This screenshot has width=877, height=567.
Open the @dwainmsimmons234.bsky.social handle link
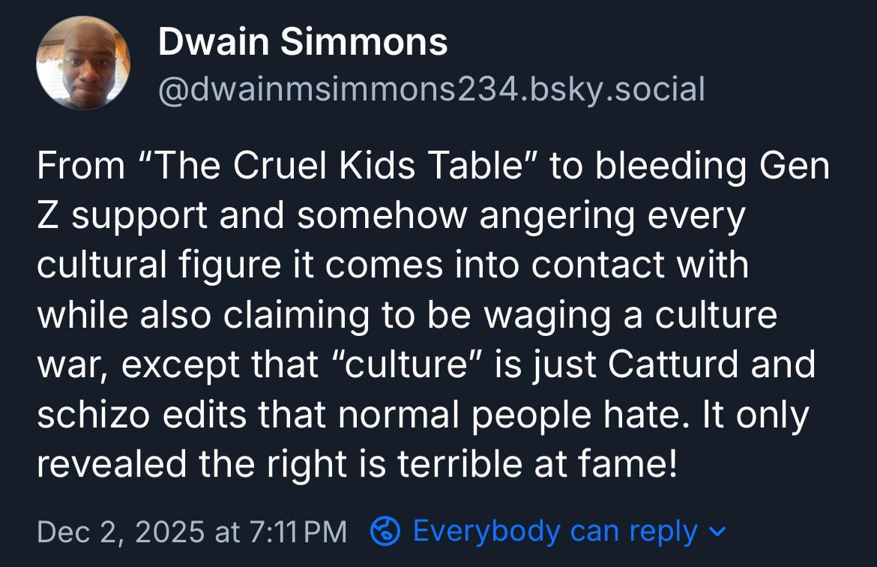click(431, 89)
